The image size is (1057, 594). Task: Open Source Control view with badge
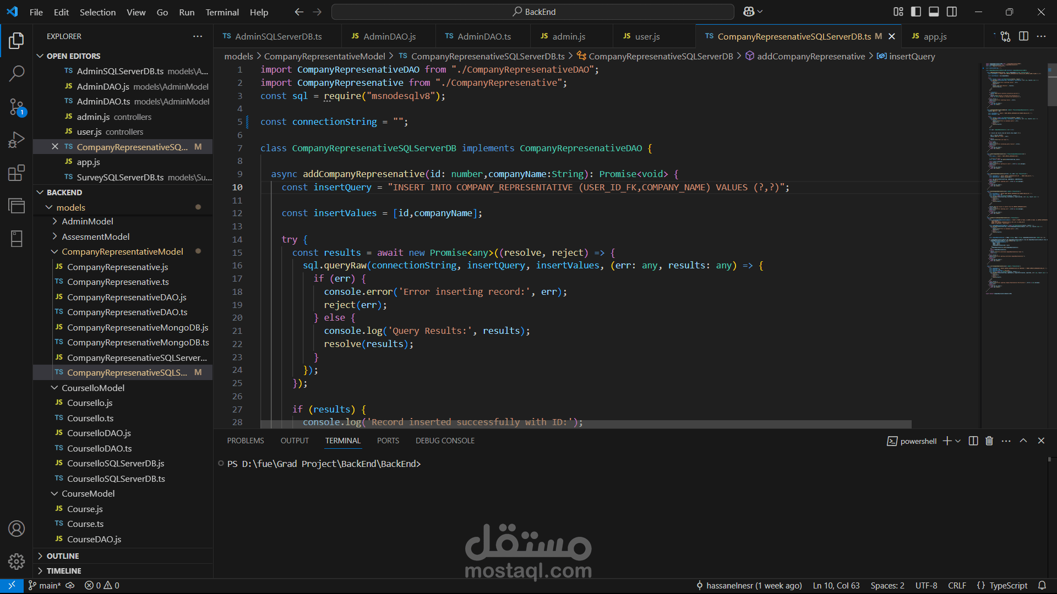[17, 107]
